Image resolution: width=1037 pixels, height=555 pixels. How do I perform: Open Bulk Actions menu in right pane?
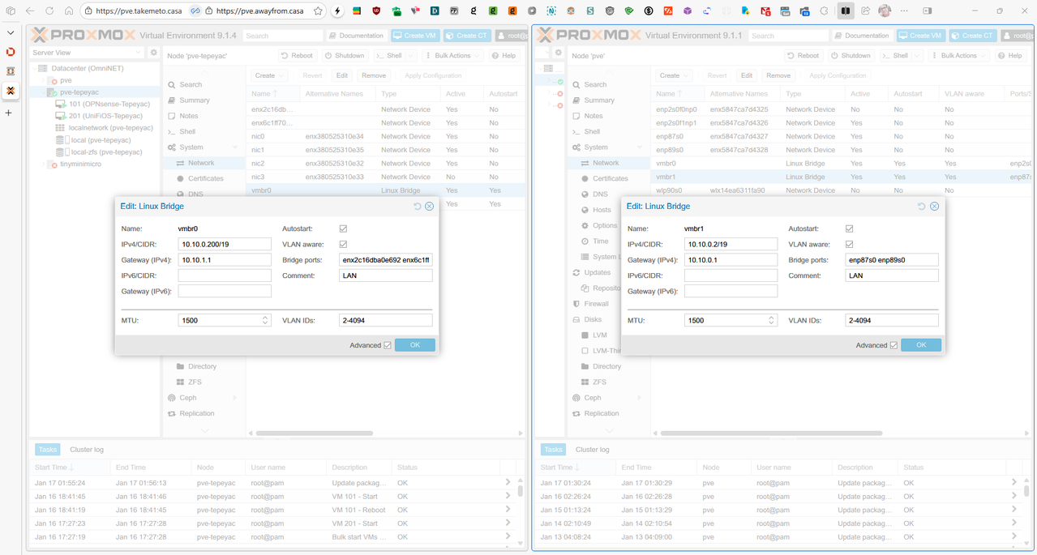(x=958, y=56)
